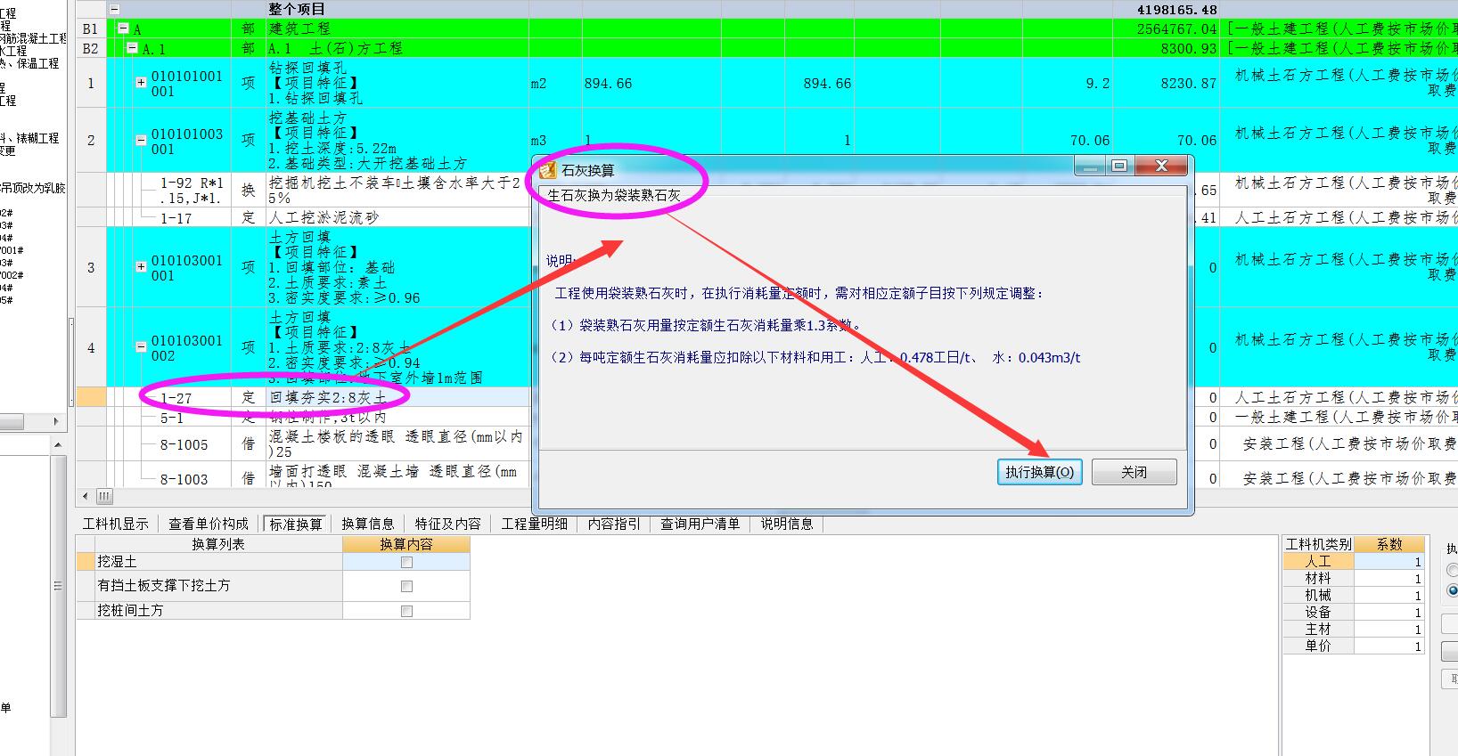Maximize the 石灰换算 dialog

[x=1119, y=166]
